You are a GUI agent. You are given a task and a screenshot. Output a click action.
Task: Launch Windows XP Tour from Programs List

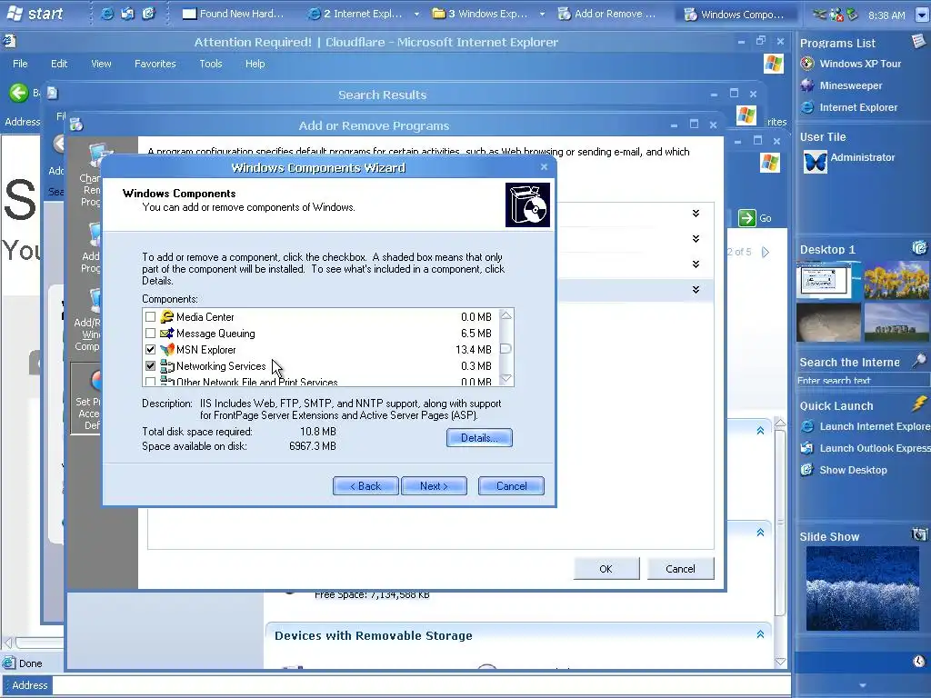860,64
